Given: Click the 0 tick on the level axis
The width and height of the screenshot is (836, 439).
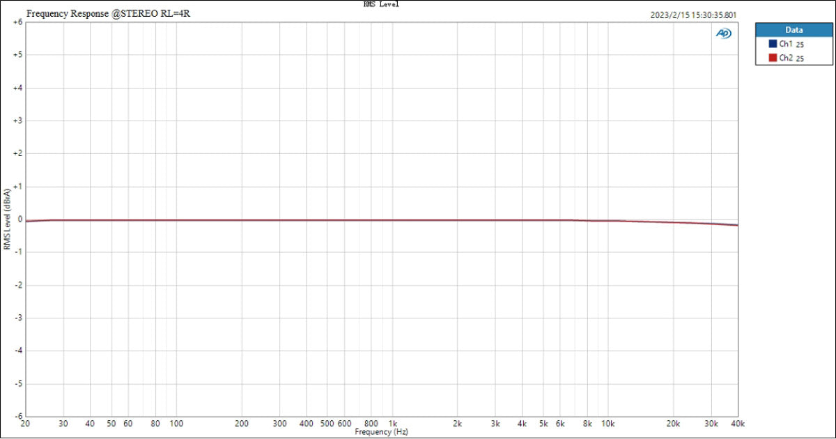Looking at the screenshot, I should tap(20, 219).
